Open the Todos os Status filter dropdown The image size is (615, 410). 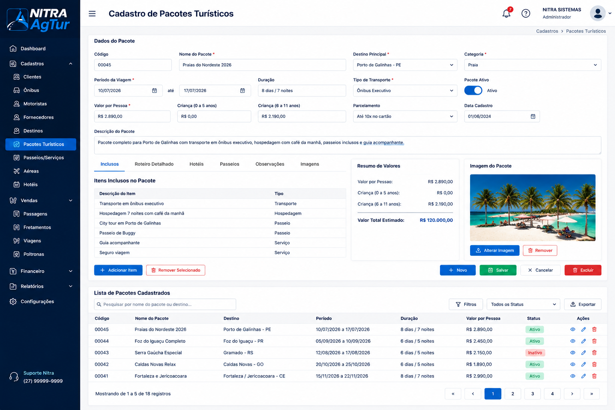click(x=523, y=304)
